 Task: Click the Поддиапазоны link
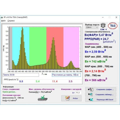coord(92,44)
